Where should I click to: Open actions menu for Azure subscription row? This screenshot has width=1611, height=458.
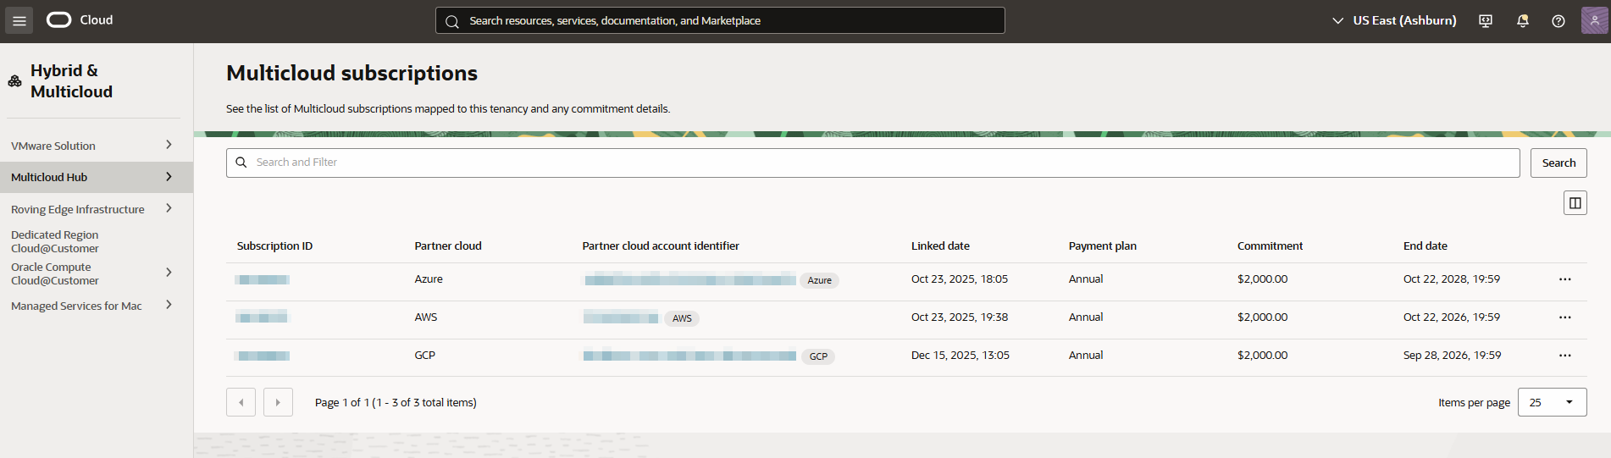point(1564,279)
